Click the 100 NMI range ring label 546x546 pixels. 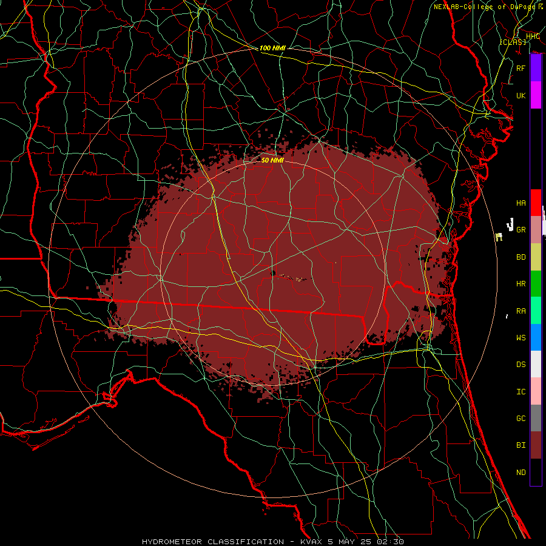(x=272, y=48)
